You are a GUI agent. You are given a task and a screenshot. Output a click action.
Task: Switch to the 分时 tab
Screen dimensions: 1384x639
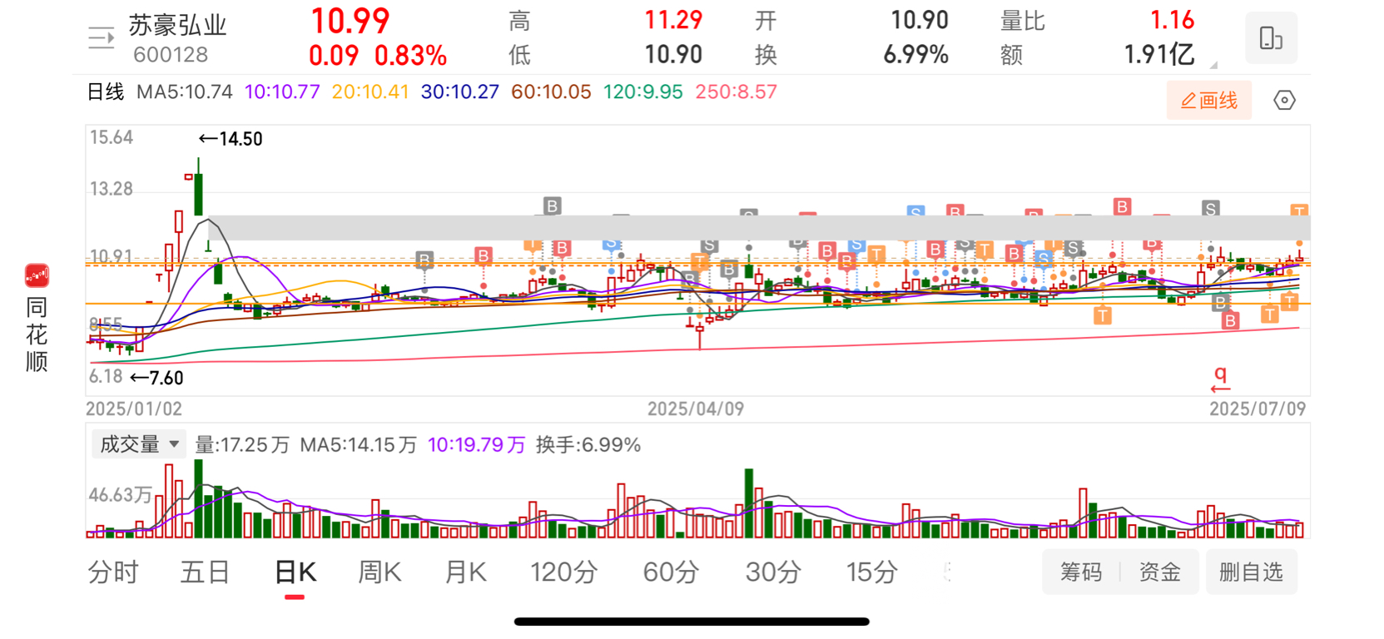(x=113, y=572)
